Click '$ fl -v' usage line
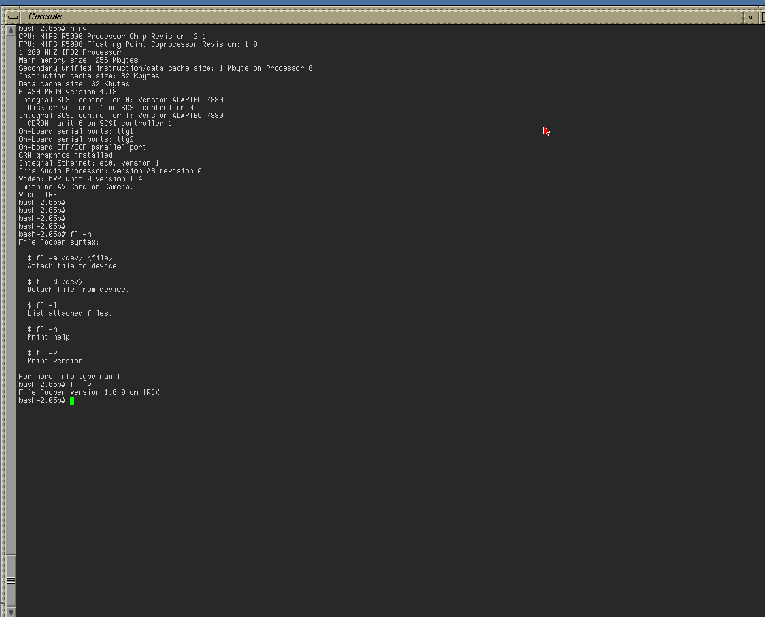765x617 pixels. pyautogui.click(x=42, y=353)
